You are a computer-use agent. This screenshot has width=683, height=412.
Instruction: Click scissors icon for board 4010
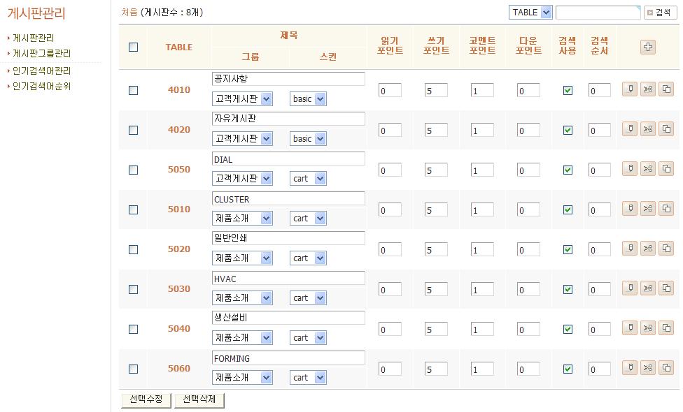click(x=648, y=89)
